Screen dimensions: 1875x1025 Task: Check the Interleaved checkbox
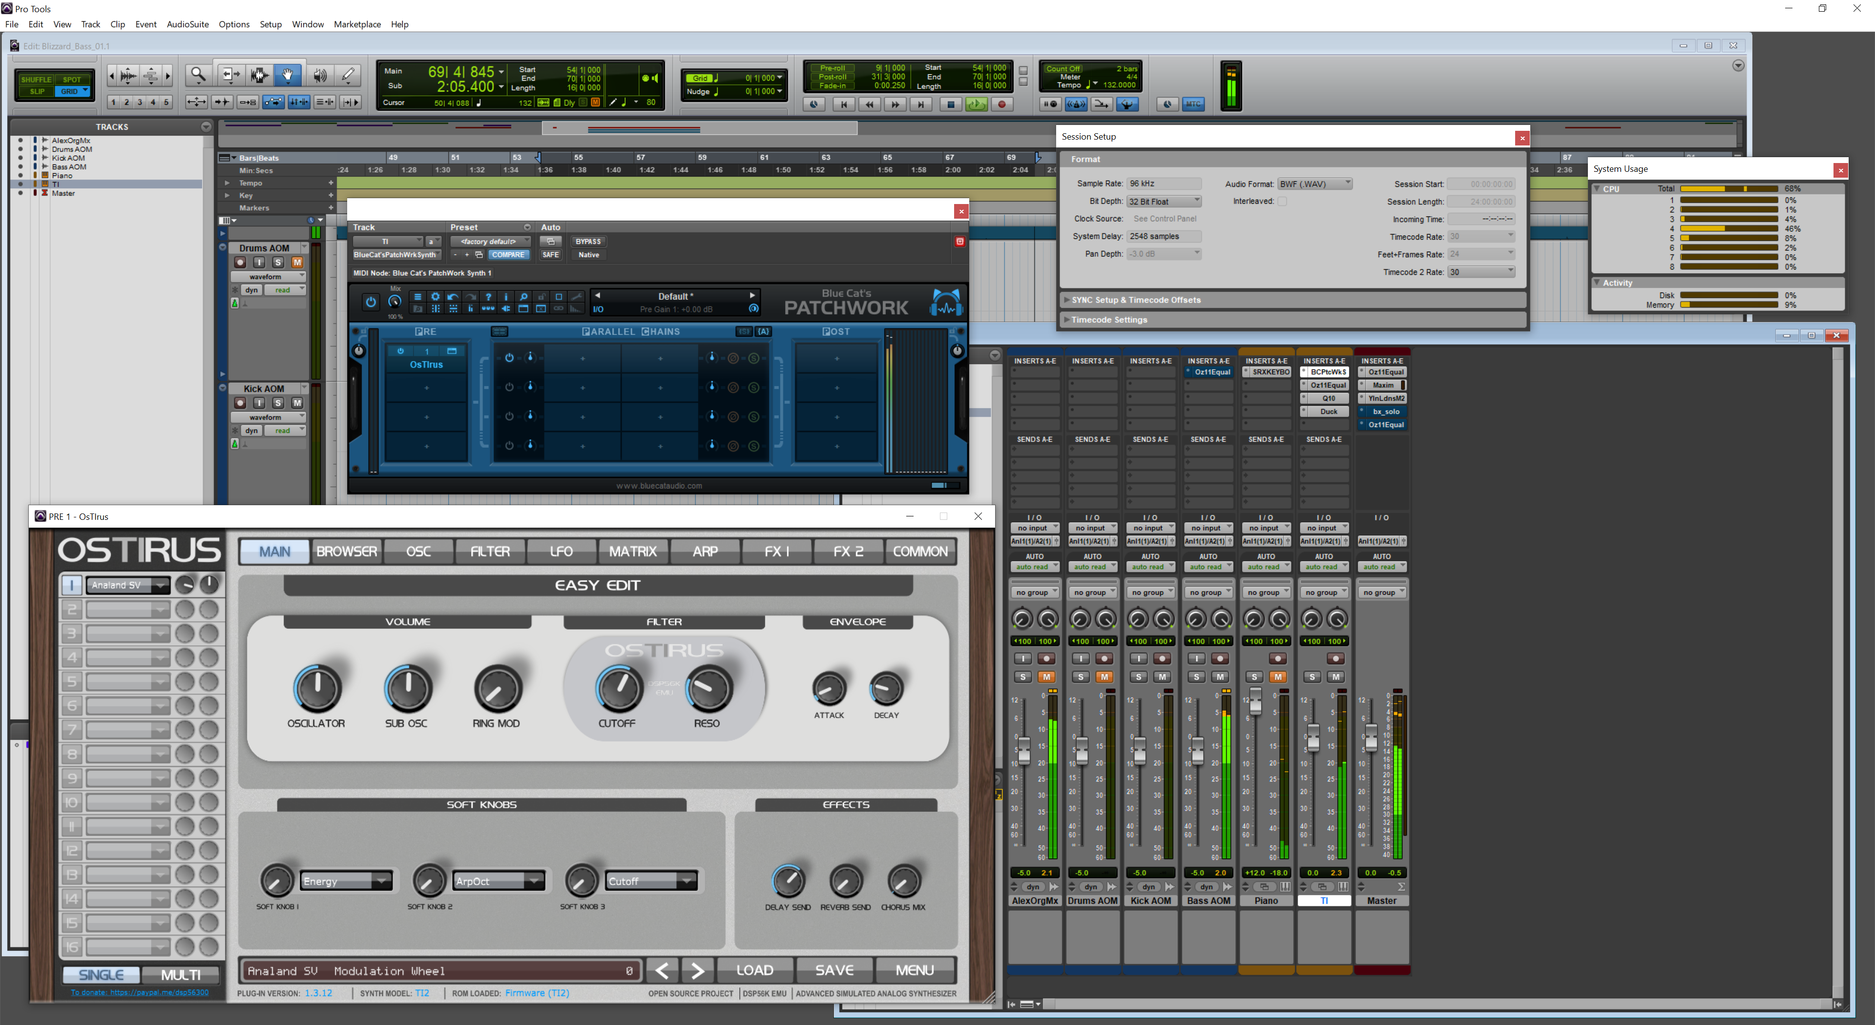tap(1282, 202)
